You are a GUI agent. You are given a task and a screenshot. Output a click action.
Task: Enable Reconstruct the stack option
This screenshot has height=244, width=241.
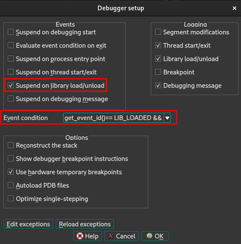[x=11, y=145]
